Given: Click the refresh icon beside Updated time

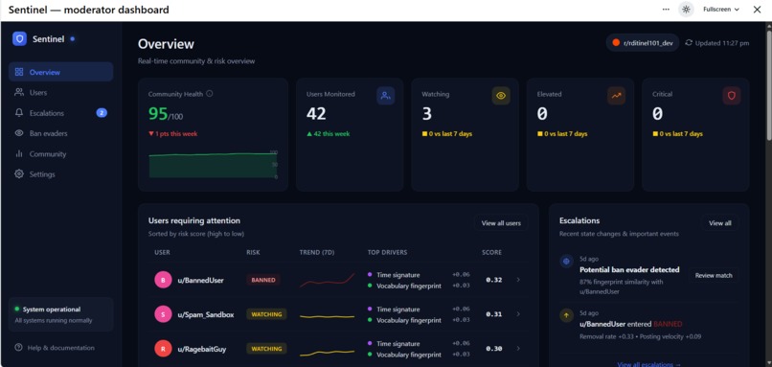Looking at the screenshot, I should 689,43.
